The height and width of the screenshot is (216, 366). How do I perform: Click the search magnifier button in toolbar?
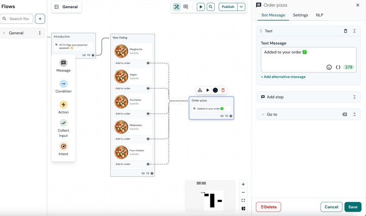click(x=210, y=7)
